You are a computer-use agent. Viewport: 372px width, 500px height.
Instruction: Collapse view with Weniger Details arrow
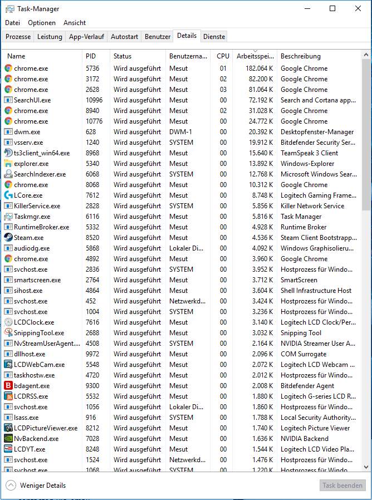point(11,486)
